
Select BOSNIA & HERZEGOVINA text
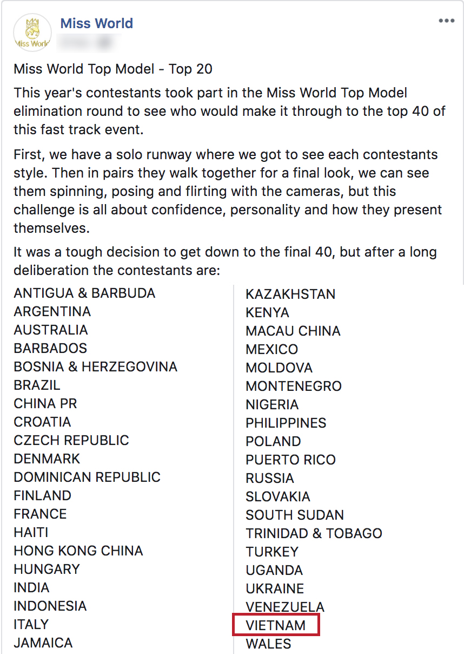(96, 367)
